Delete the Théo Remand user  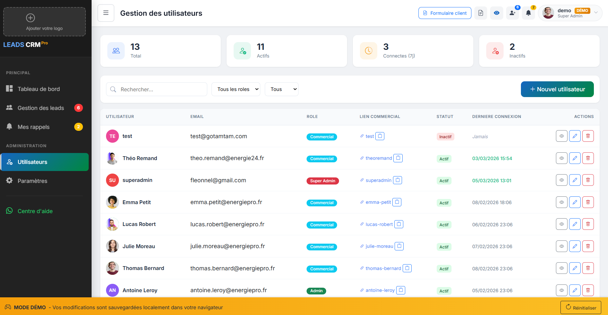pyautogui.click(x=588, y=158)
